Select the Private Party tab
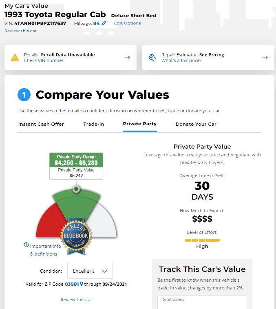This screenshot has width=276, height=309. point(140,124)
